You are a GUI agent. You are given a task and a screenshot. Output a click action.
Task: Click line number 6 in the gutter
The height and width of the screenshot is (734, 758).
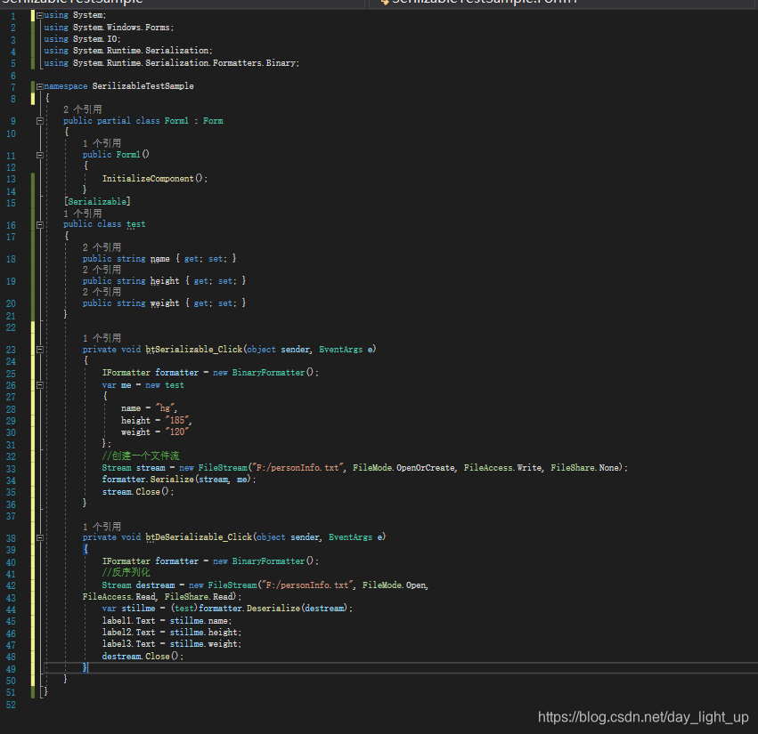tap(13, 76)
